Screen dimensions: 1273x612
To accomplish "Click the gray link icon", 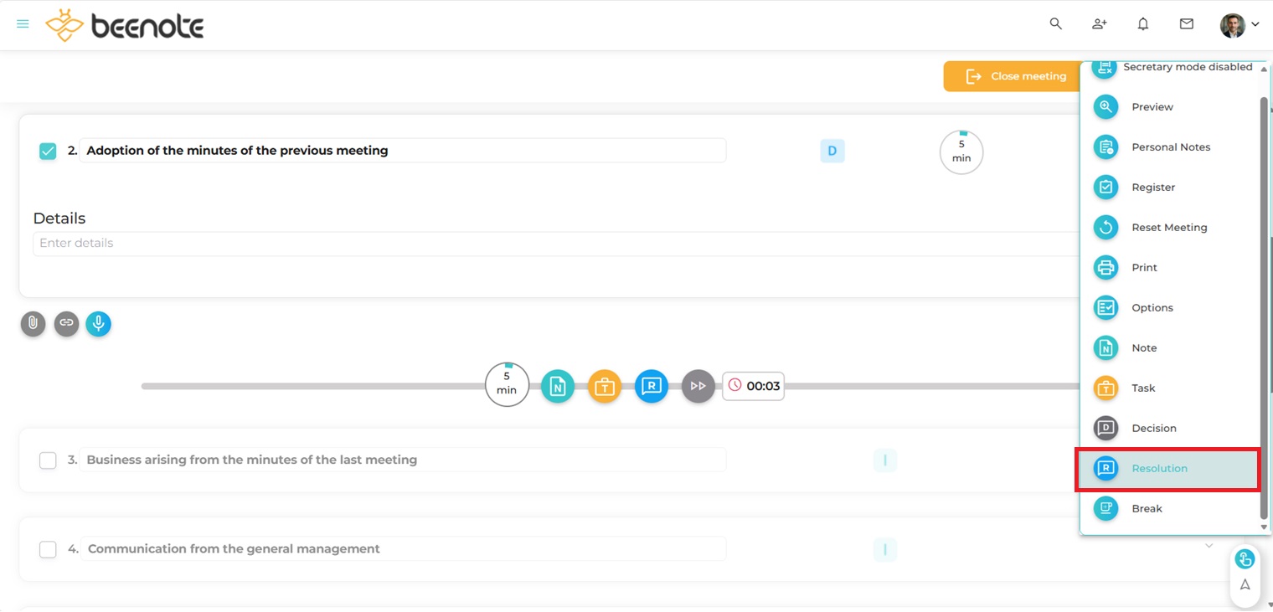I will point(66,324).
